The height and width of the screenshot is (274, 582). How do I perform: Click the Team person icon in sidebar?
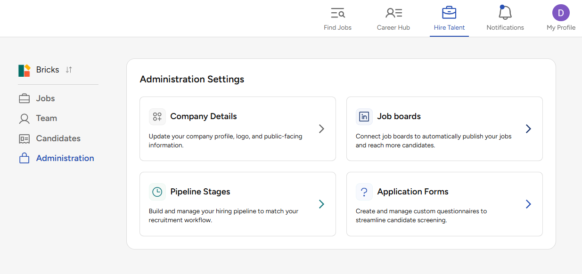coord(24,119)
